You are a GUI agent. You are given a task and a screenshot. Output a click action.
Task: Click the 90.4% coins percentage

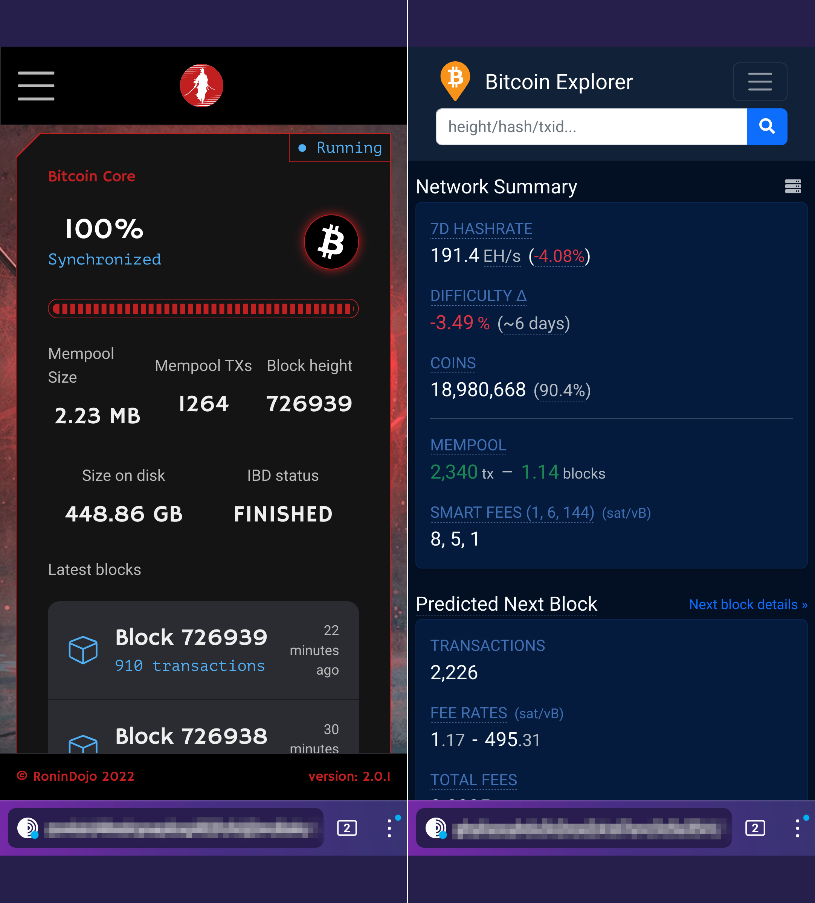point(562,391)
